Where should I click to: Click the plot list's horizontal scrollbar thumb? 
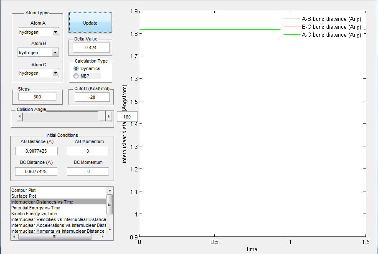55,236
